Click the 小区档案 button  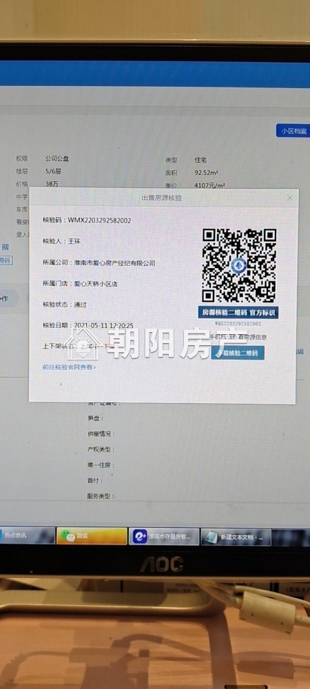(293, 130)
